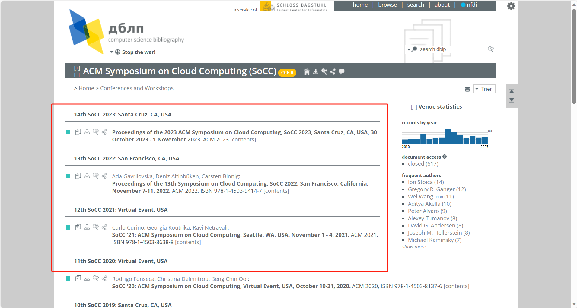The width and height of the screenshot is (577, 308).
Task: Open author Ada Gavrilovska
Action: (132, 176)
